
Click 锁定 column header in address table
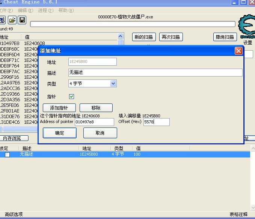click(x=4, y=148)
